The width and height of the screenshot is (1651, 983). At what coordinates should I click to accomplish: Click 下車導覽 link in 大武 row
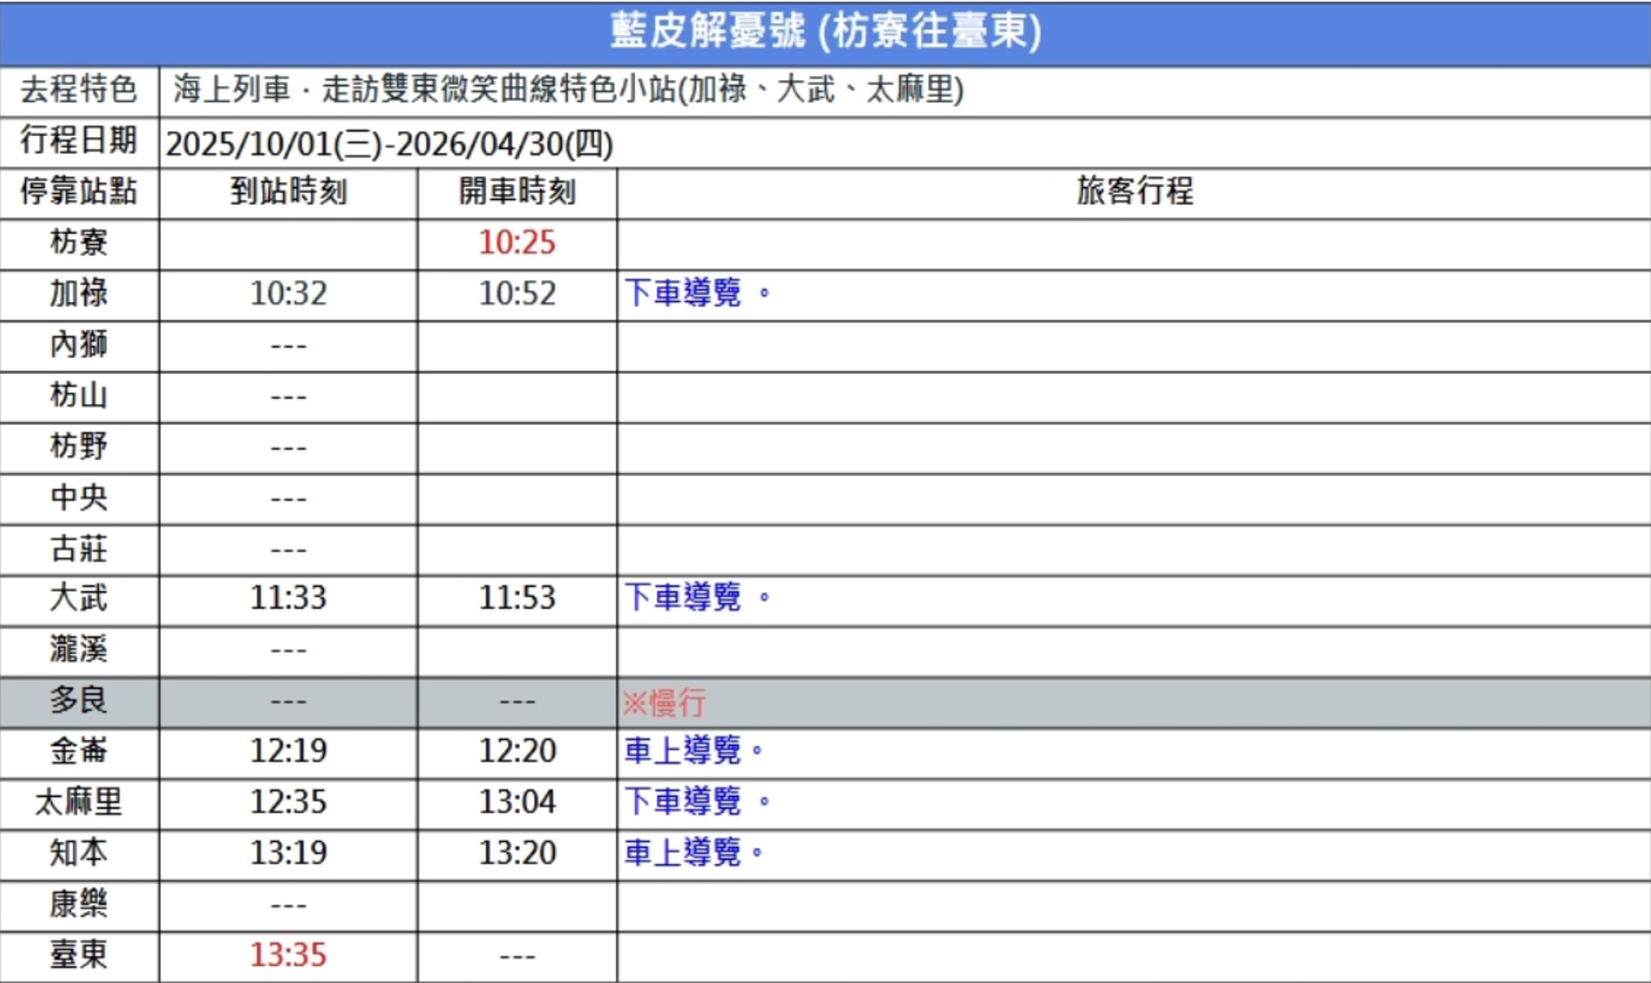tap(683, 598)
